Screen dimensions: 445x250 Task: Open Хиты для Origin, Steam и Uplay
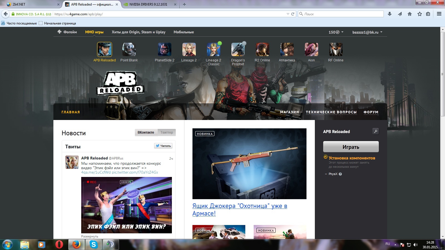(x=139, y=32)
